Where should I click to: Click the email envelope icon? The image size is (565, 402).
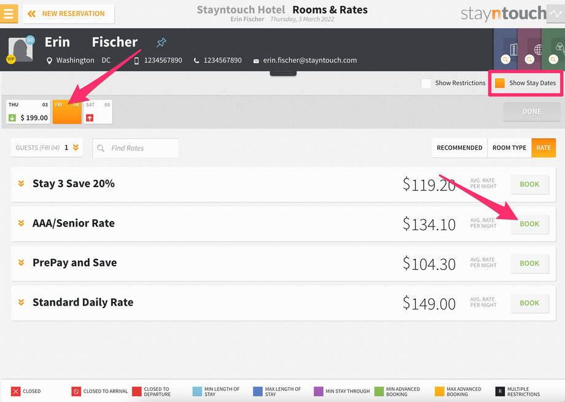256,61
